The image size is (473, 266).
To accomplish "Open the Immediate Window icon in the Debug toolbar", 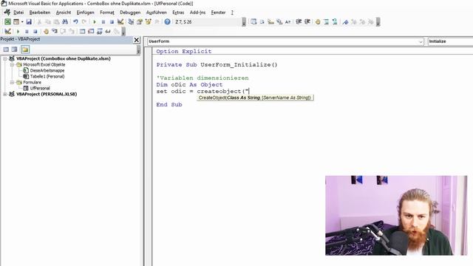I will tap(91, 31).
